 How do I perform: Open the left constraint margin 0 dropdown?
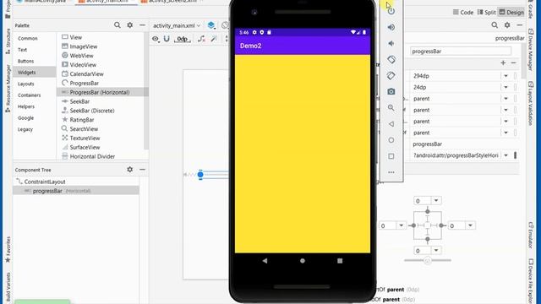pos(402,225)
